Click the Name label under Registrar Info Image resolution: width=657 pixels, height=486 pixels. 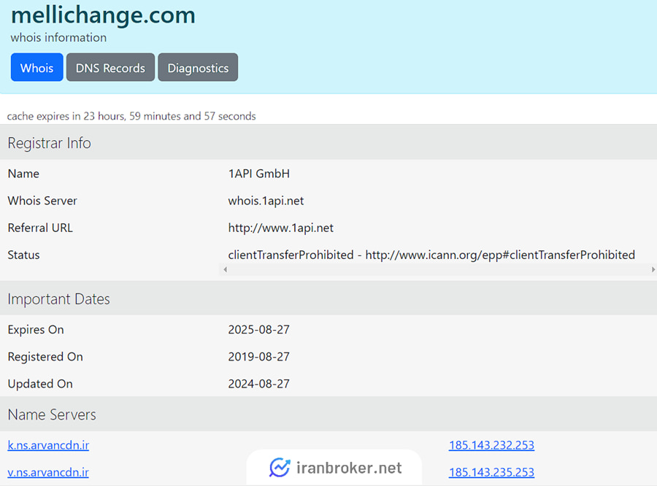coord(23,174)
